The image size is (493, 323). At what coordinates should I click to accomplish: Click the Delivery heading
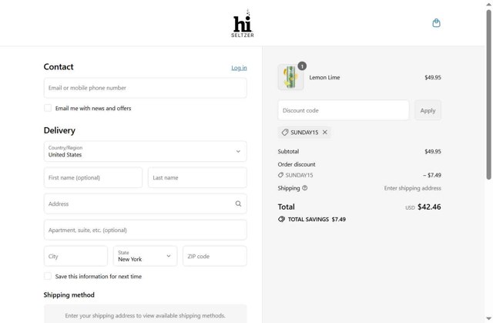pyautogui.click(x=59, y=130)
